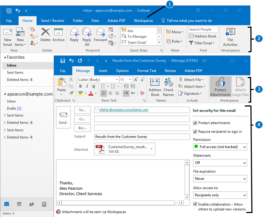The image size is (263, 217).
Task: Toggle Require recipients to sign in
Action: coord(195,132)
